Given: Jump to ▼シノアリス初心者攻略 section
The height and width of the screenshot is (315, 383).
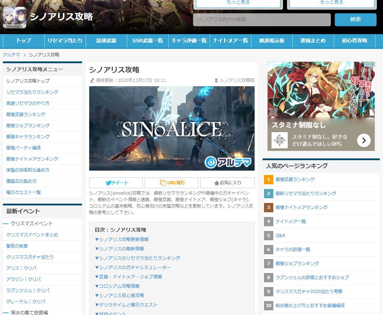Looking at the screenshot, I should tap(119, 296).
